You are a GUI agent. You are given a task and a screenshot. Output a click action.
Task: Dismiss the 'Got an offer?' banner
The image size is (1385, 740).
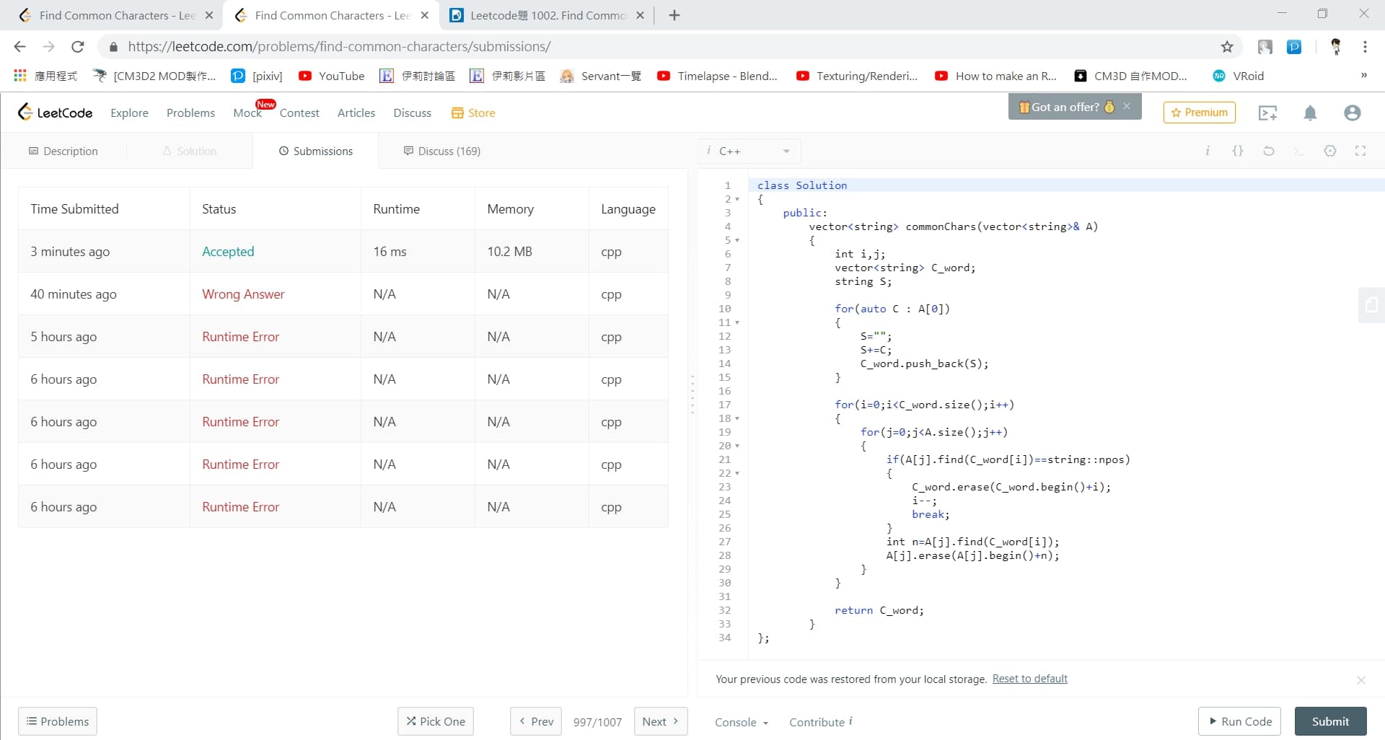pos(1126,106)
